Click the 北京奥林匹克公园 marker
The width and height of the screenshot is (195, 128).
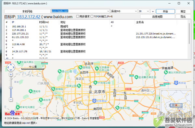pyautogui.click(x=97, y=68)
